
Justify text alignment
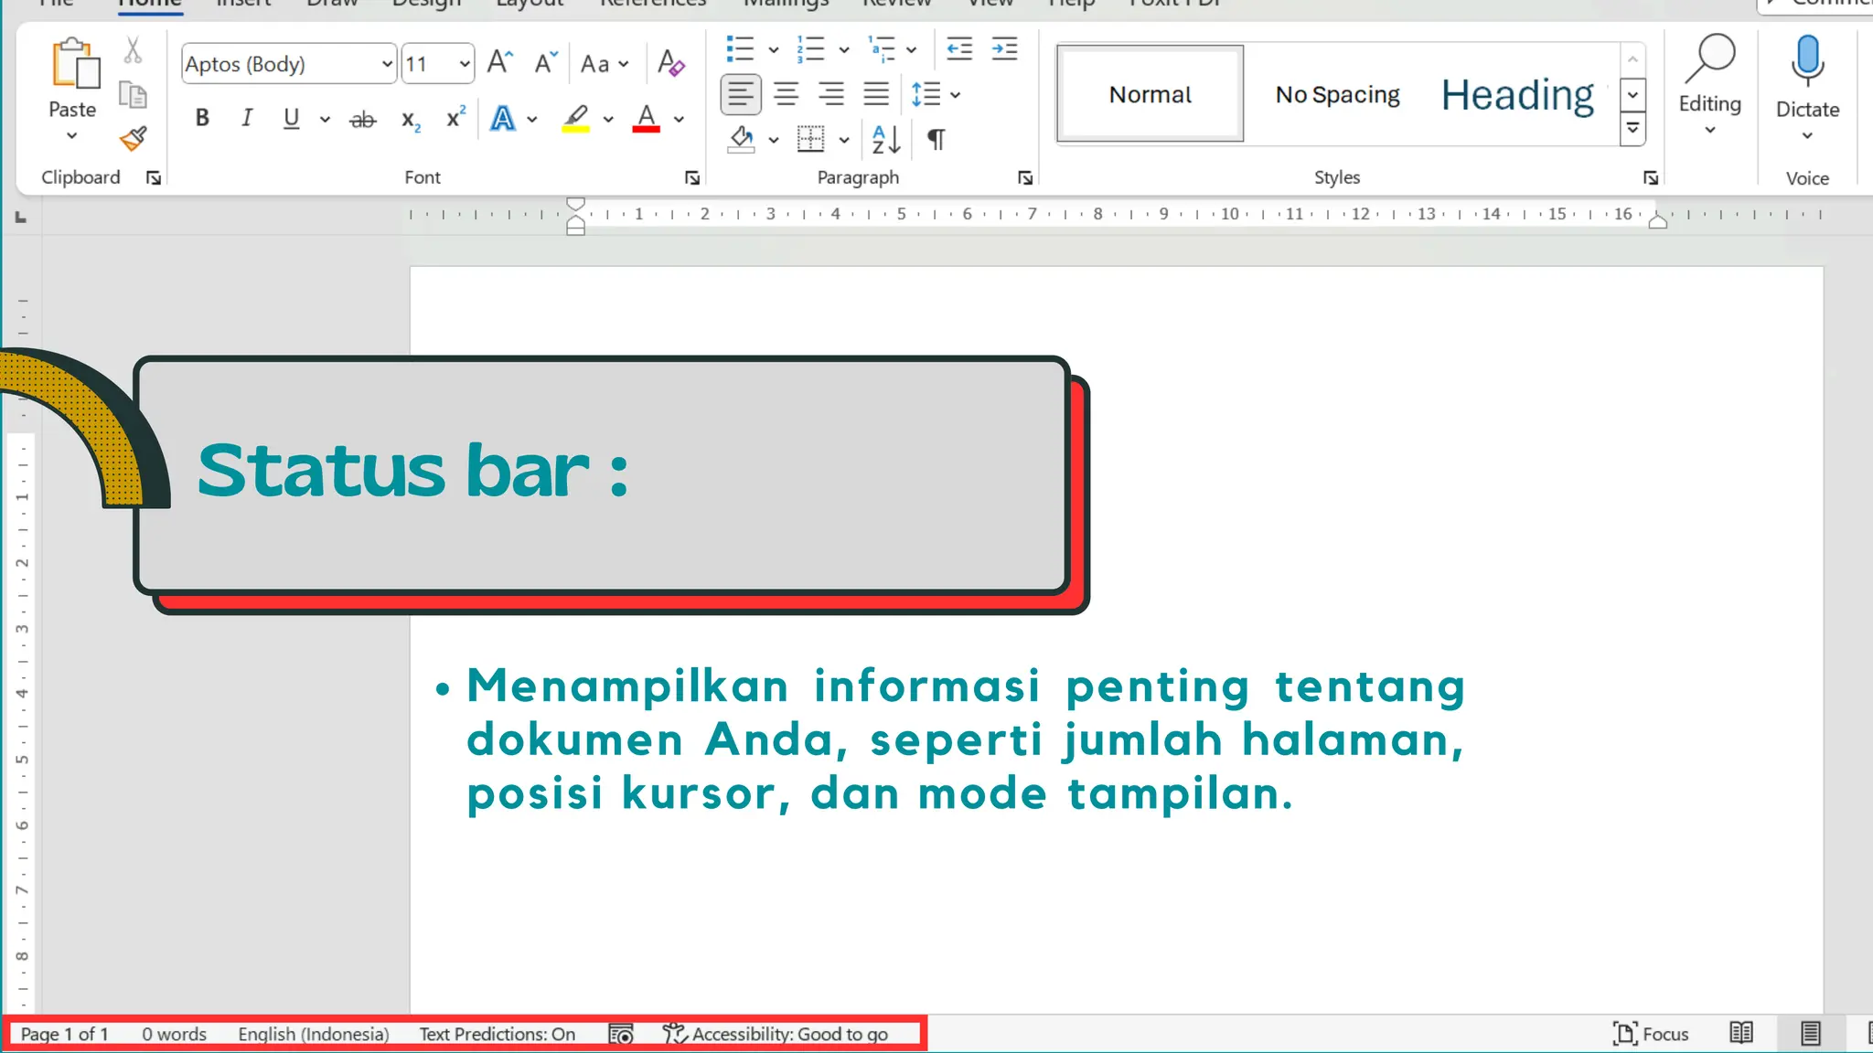tap(876, 94)
